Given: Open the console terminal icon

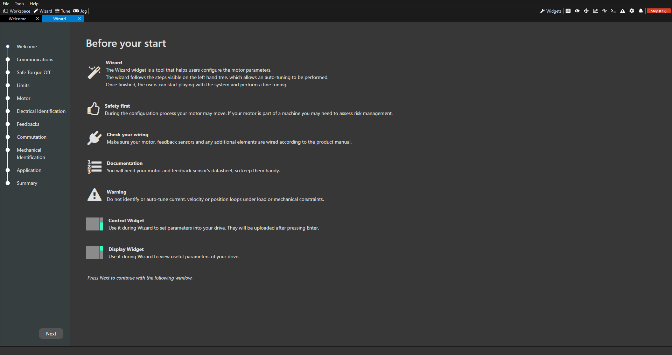Looking at the screenshot, I should 613,11.
